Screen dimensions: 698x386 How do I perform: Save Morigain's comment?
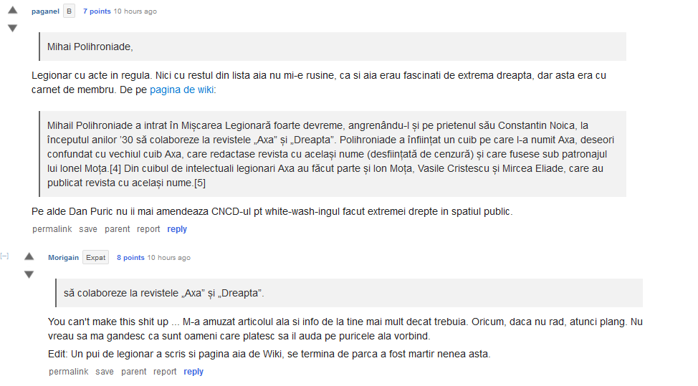click(105, 372)
